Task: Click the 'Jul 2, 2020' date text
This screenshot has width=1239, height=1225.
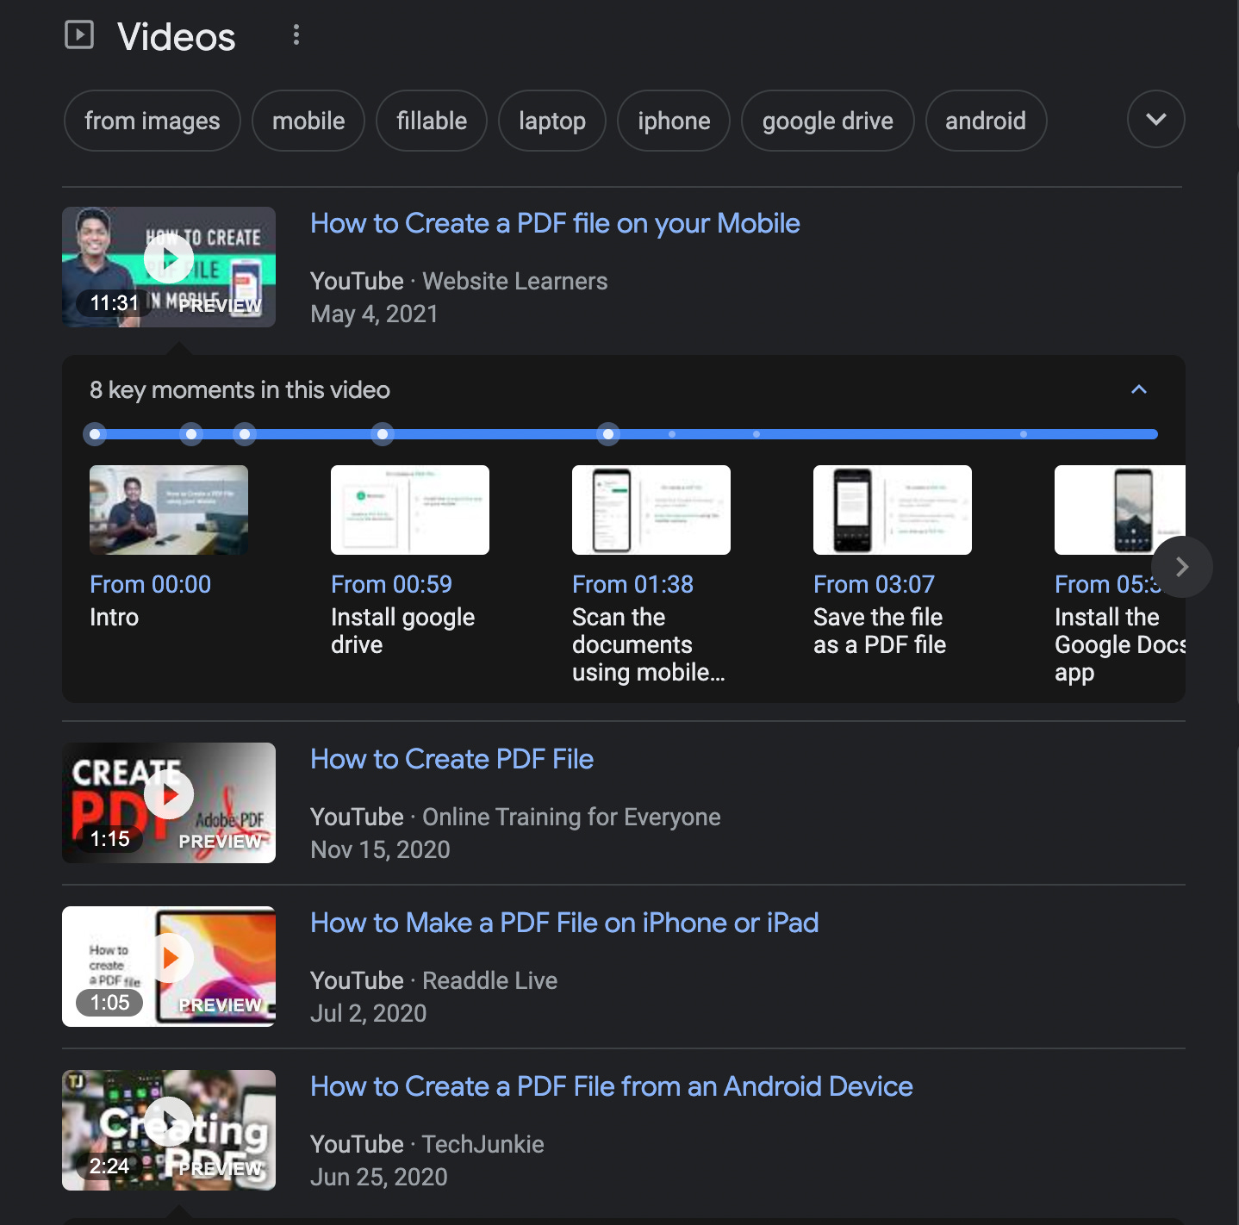Action: pos(368,1013)
